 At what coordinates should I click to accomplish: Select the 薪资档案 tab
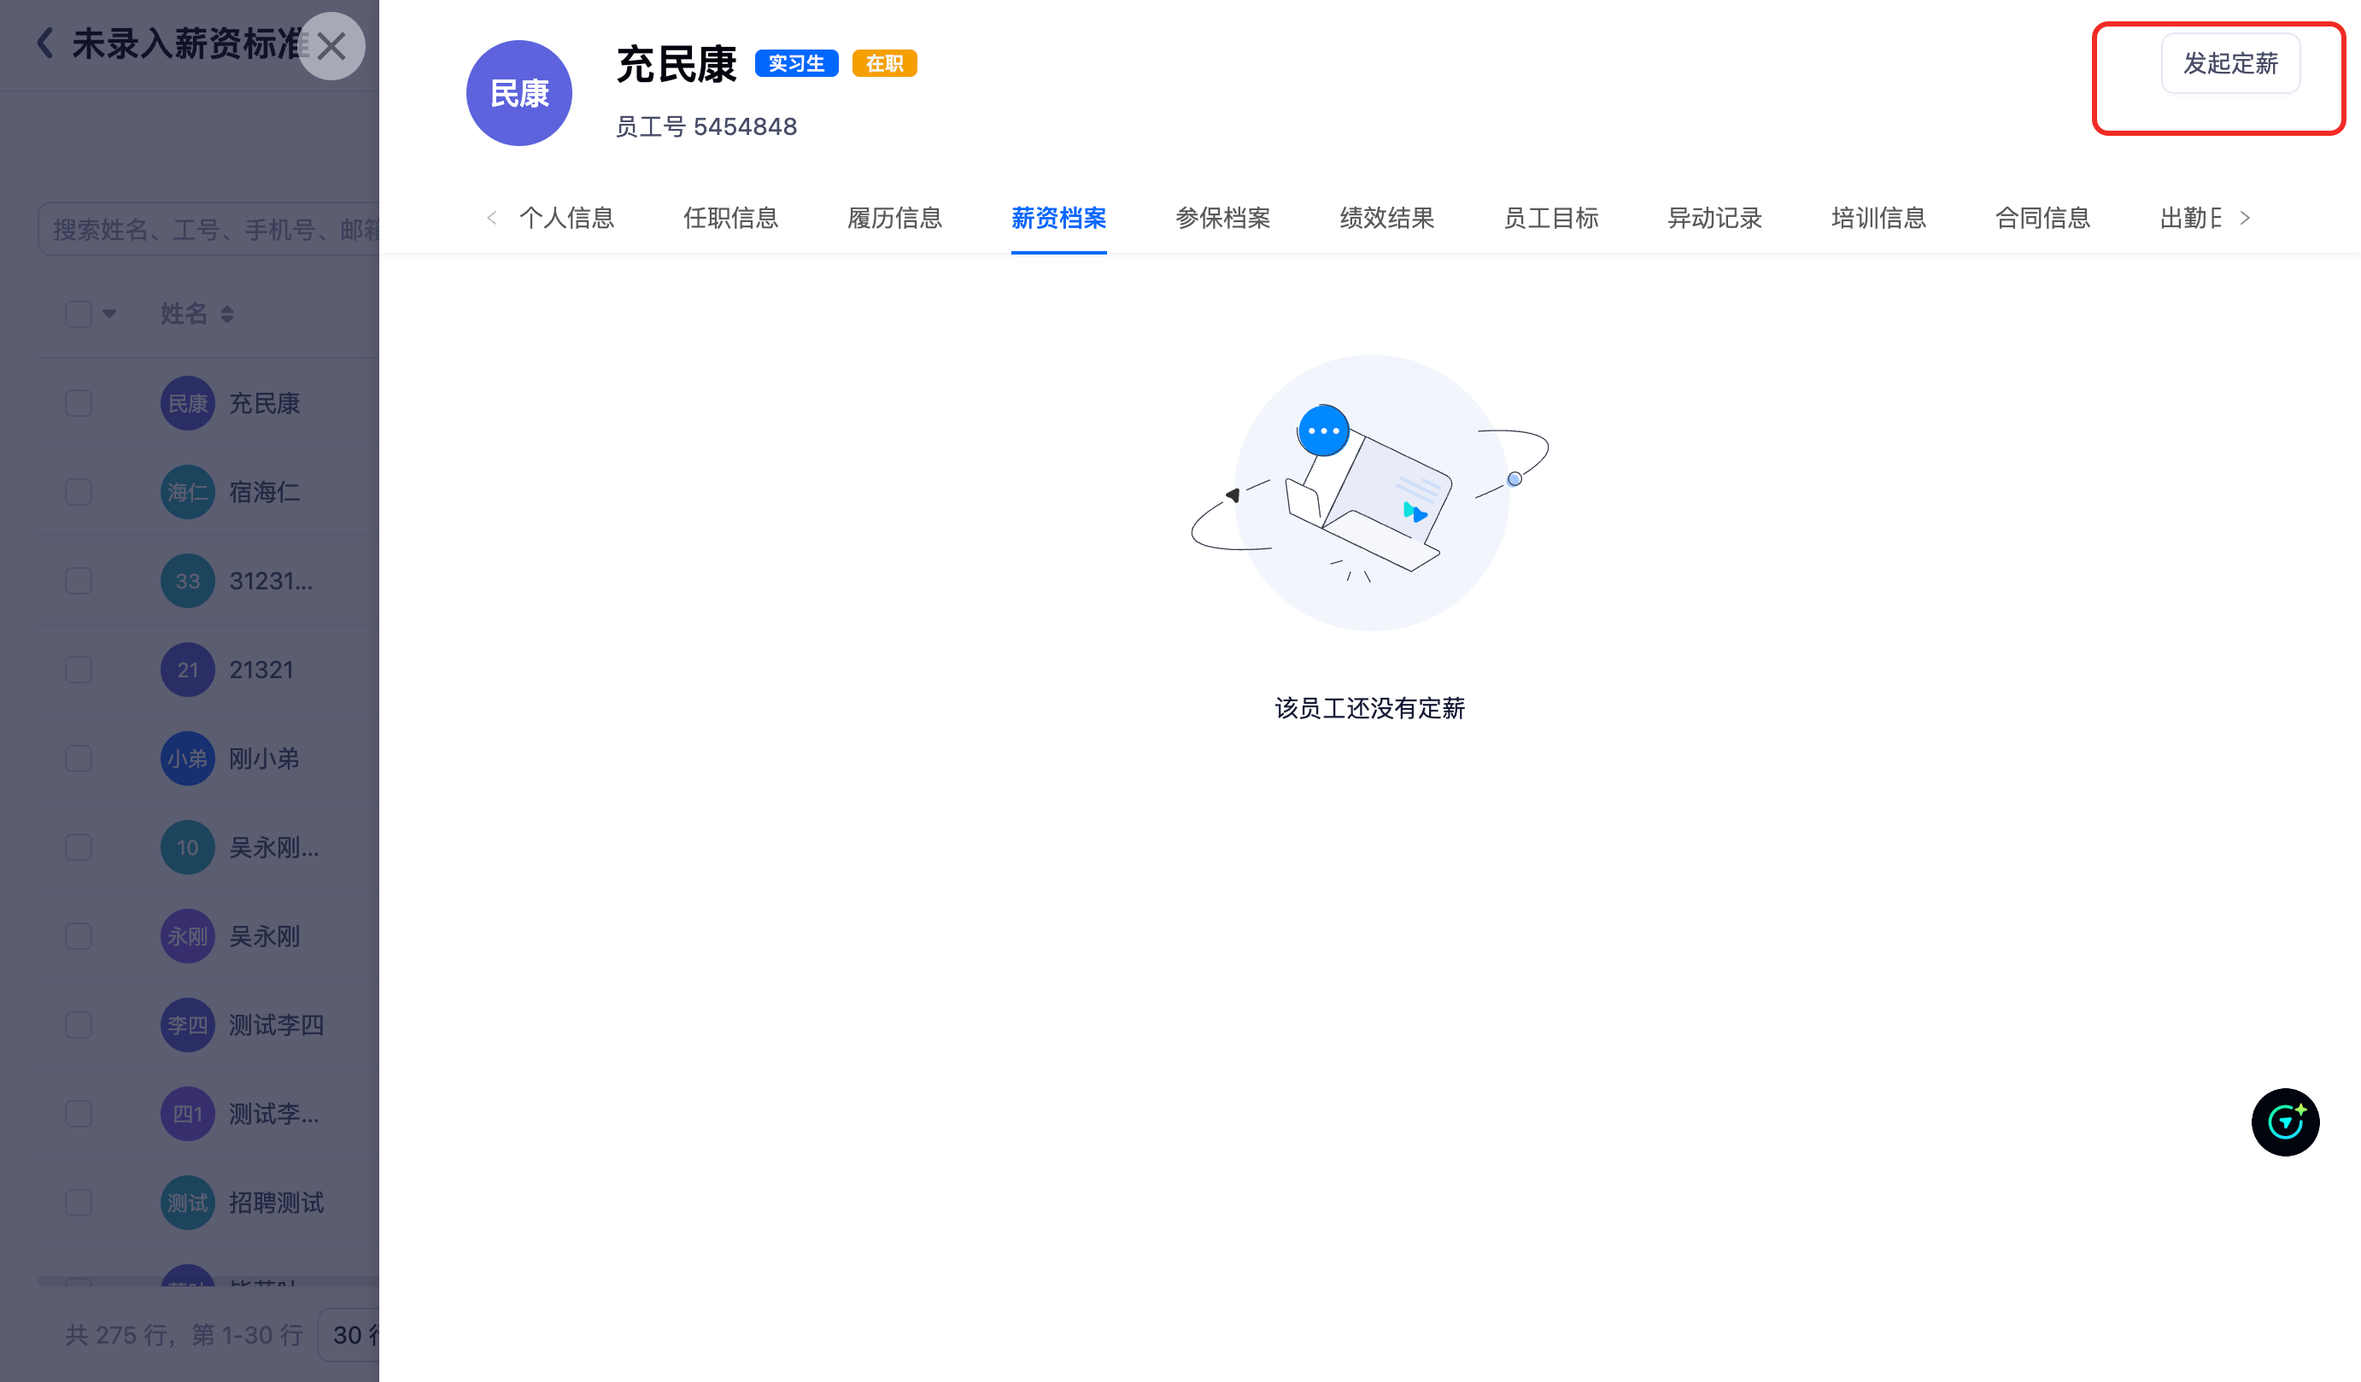1058,219
